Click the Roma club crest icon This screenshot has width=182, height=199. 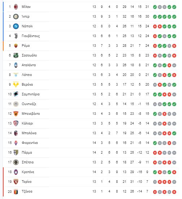click(x=16, y=46)
